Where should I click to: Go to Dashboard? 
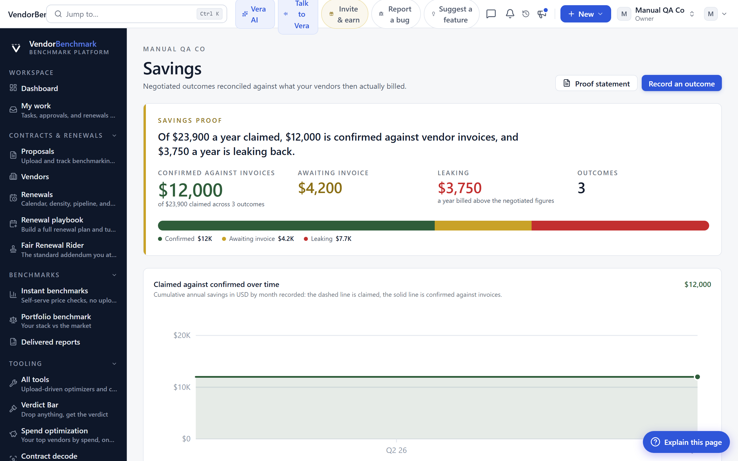(63, 88)
